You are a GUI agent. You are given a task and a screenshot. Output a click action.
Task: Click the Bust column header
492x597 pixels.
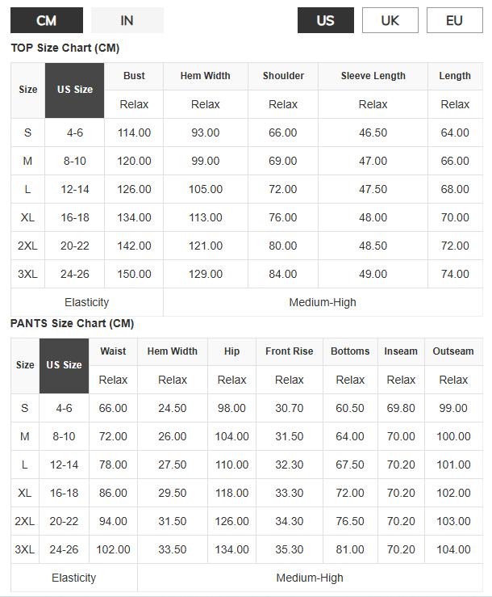[x=134, y=76]
